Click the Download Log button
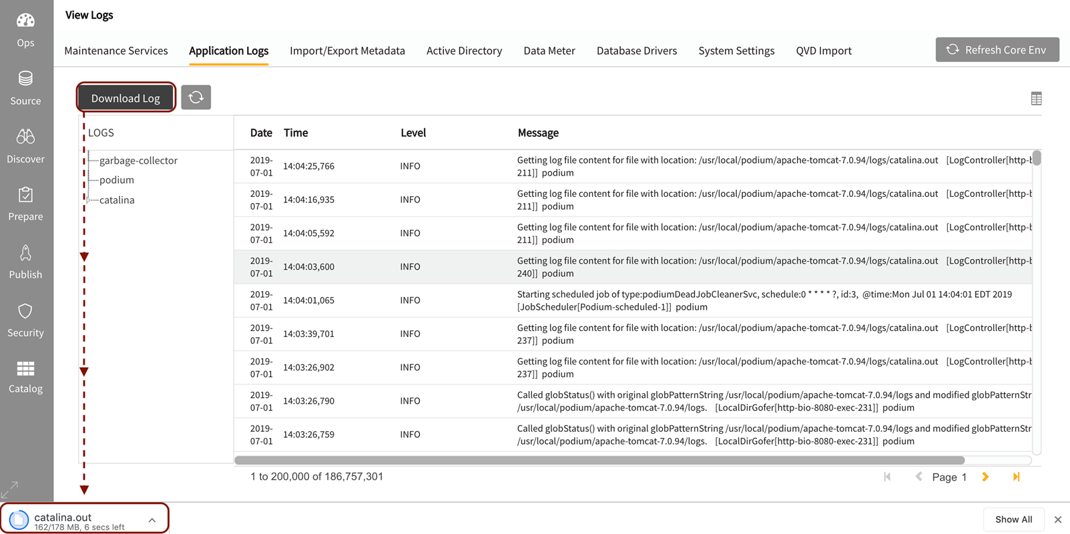1070x534 pixels. (x=125, y=98)
